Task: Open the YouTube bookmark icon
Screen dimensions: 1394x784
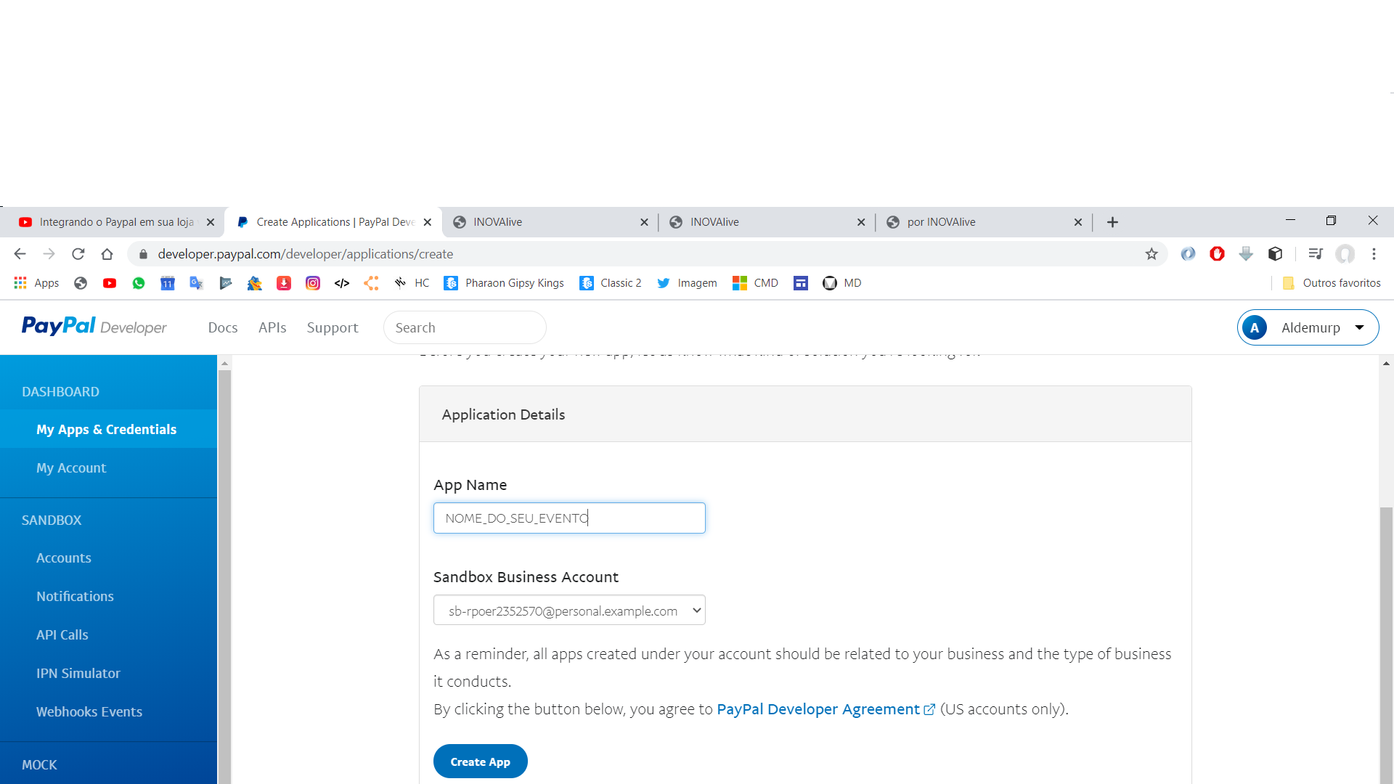Action: [110, 283]
